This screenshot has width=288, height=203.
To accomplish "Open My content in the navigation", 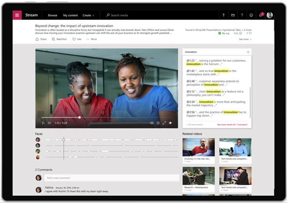I will coord(70,15).
